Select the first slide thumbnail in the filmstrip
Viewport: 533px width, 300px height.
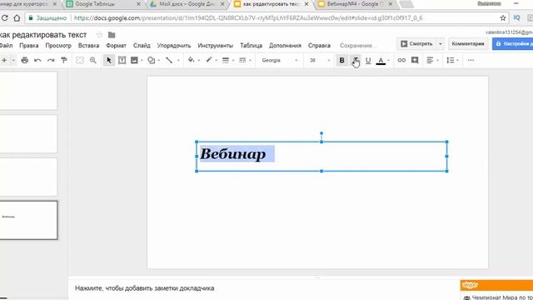click(x=28, y=91)
